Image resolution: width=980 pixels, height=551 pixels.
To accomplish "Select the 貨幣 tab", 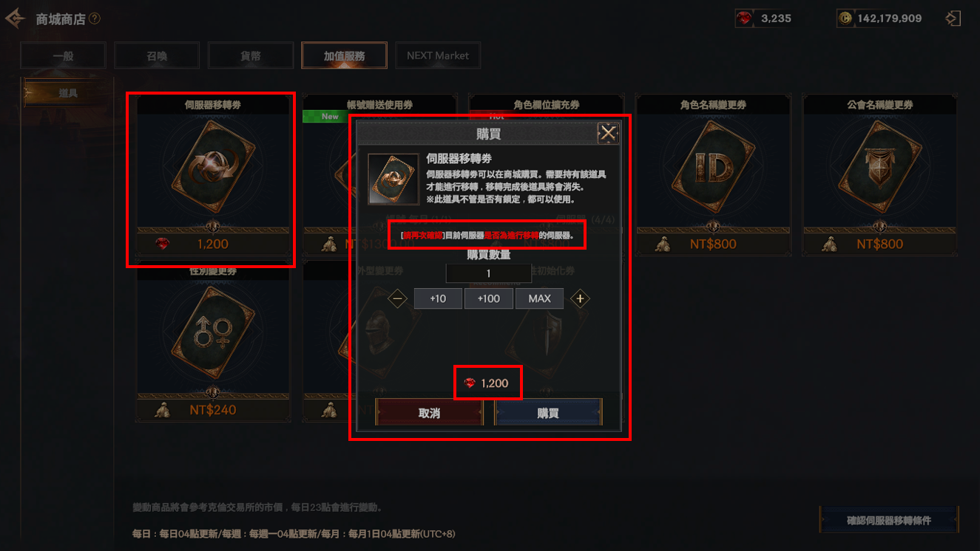I will tap(251, 55).
